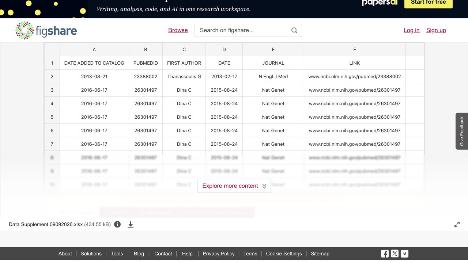The height and width of the screenshot is (263, 468).
Task: Select row 5 header
Action: 52,117
